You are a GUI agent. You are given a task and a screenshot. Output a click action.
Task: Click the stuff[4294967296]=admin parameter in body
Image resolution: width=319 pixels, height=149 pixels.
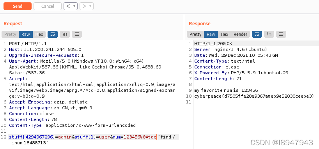(41, 137)
